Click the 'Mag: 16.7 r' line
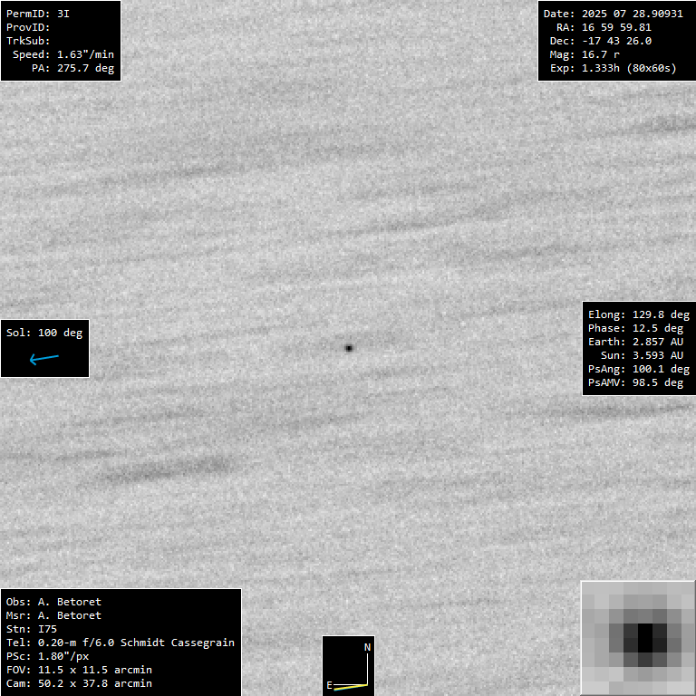The height and width of the screenshot is (696, 696). pyautogui.click(x=585, y=54)
